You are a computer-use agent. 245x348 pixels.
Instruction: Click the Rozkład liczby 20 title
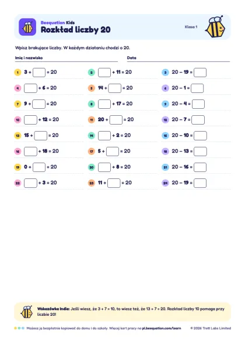click(76, 30)
